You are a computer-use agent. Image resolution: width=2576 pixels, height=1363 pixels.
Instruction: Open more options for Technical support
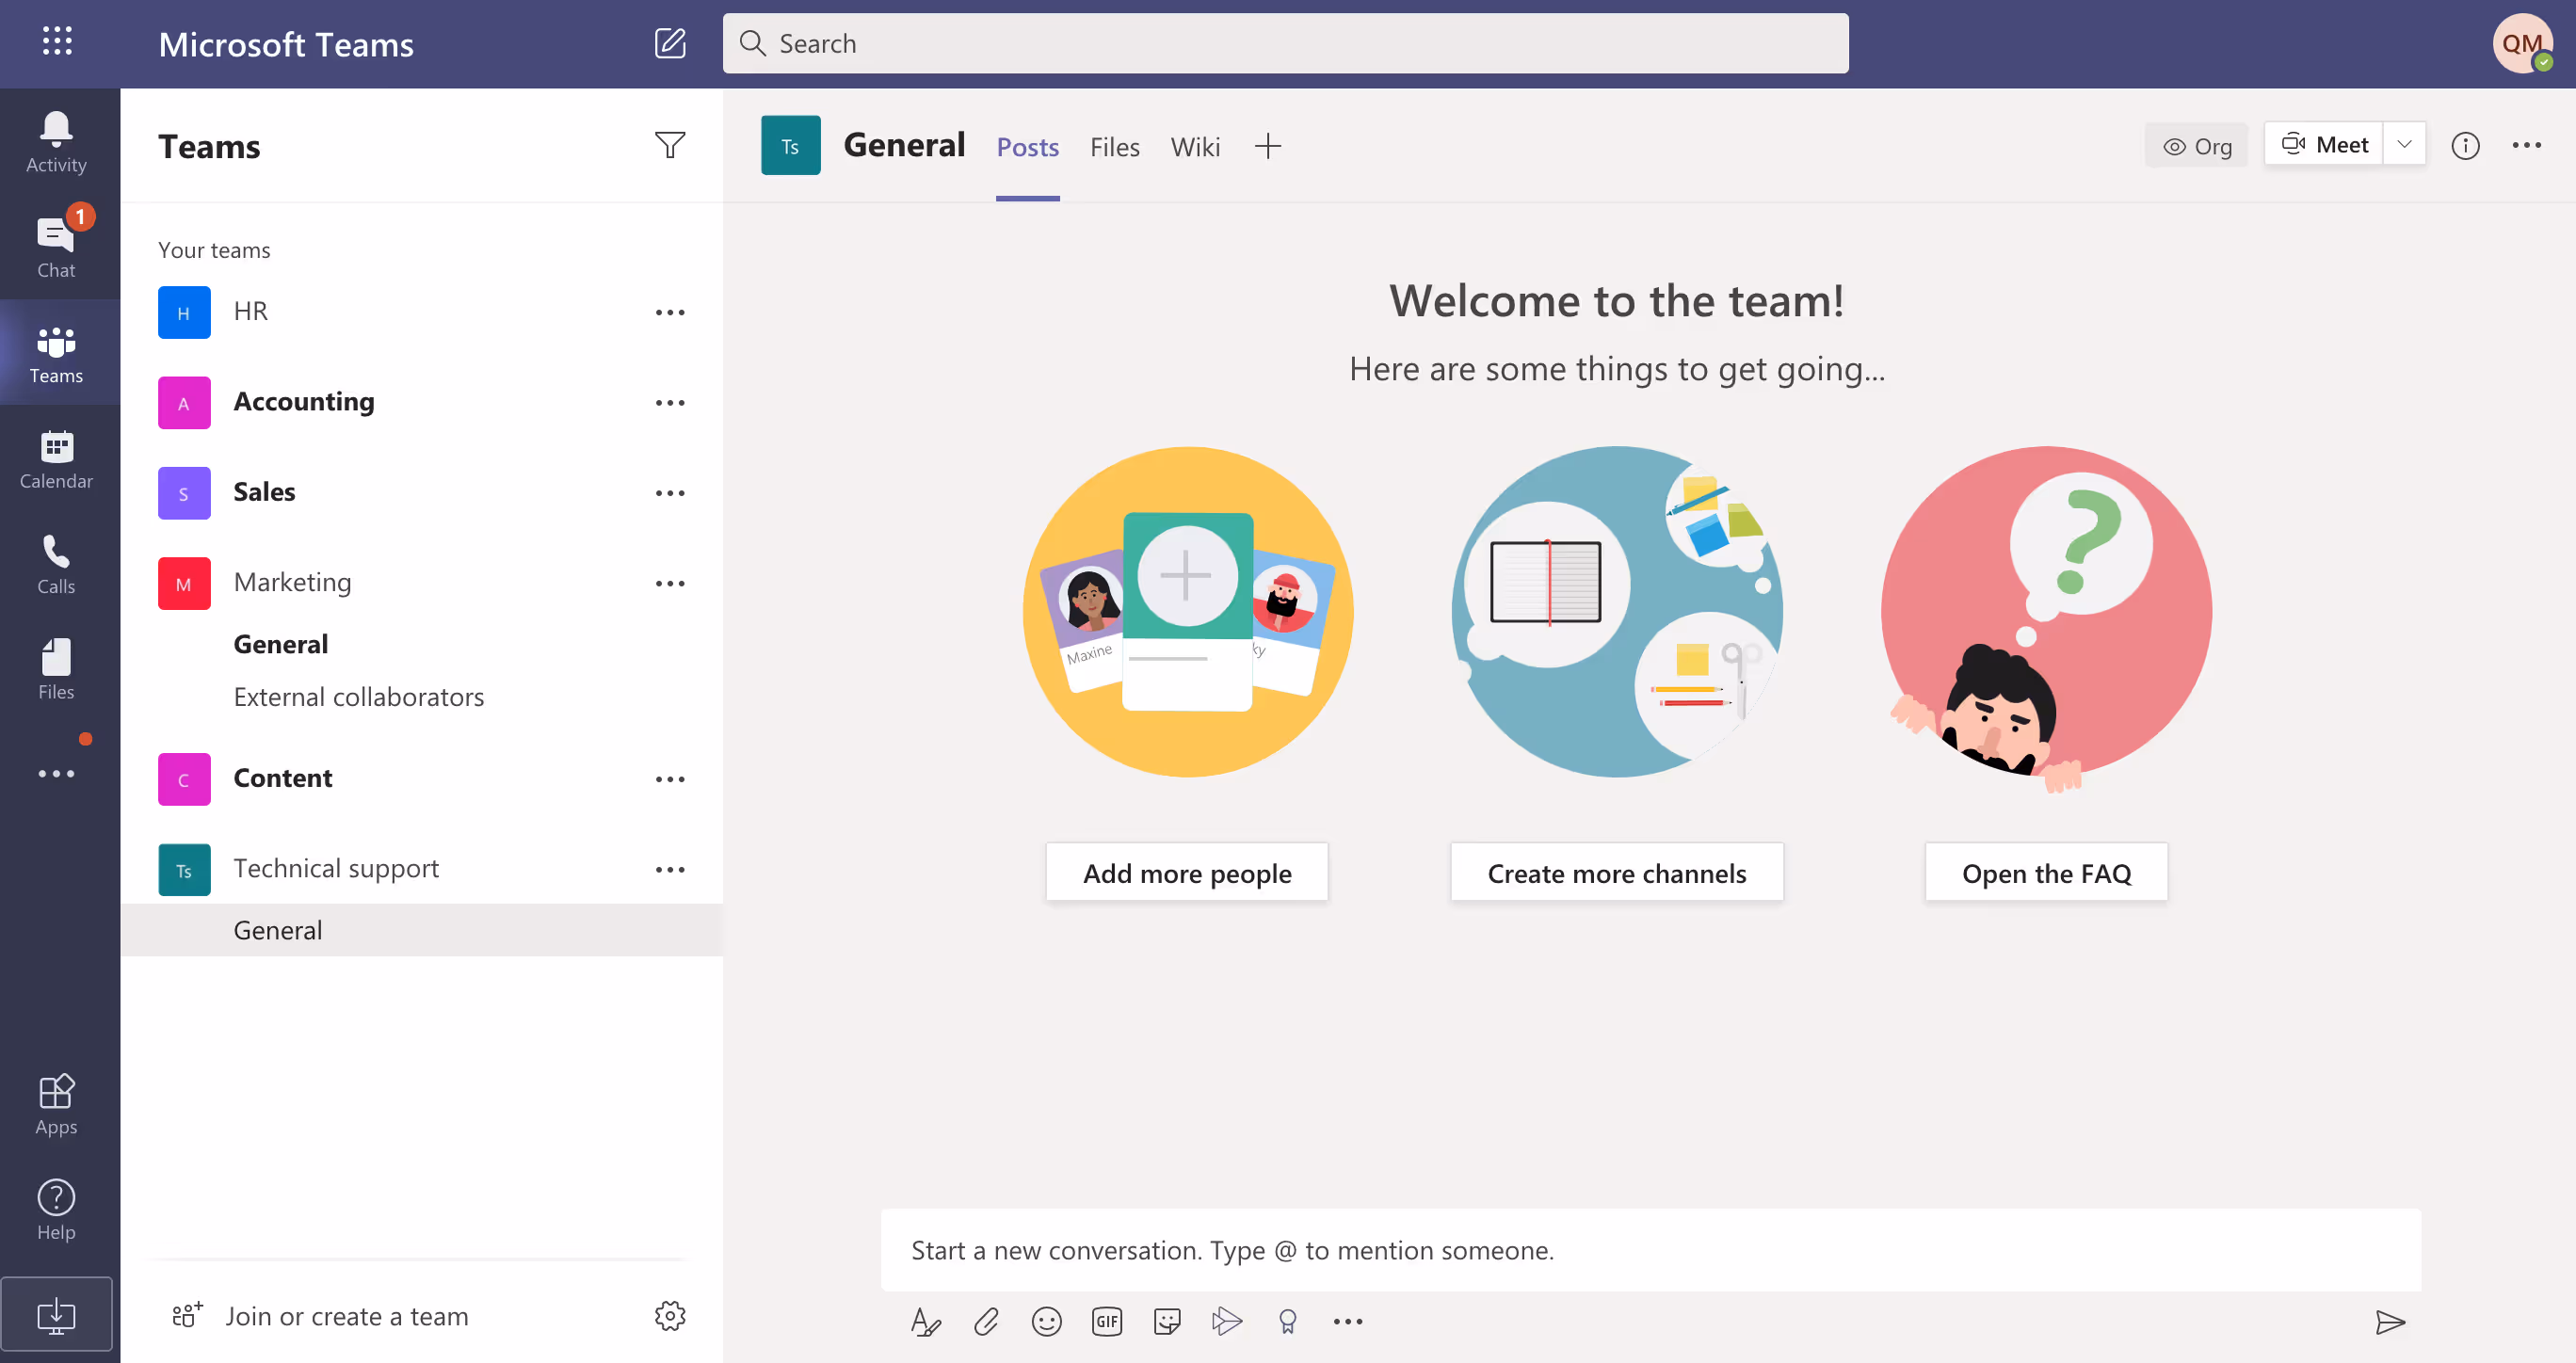coord(669,869)
